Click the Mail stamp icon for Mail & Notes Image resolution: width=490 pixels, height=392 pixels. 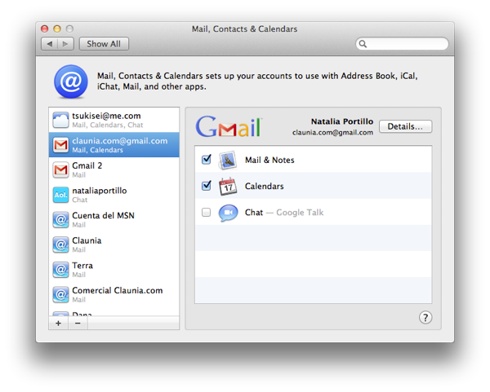tap(228, 161)
